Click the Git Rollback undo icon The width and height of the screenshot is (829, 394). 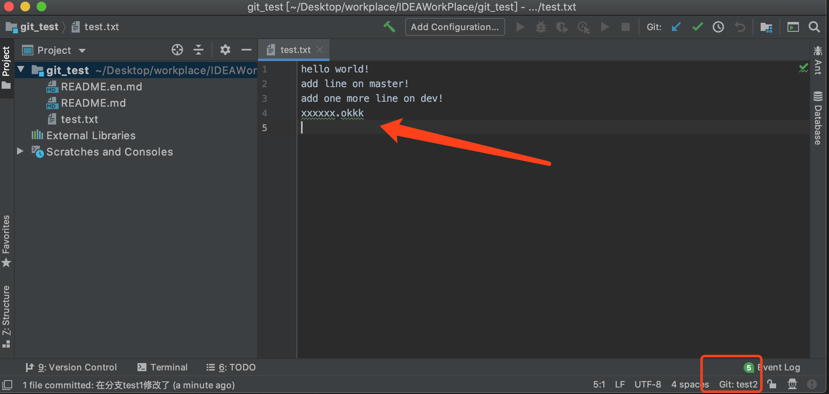click(740, 27)
